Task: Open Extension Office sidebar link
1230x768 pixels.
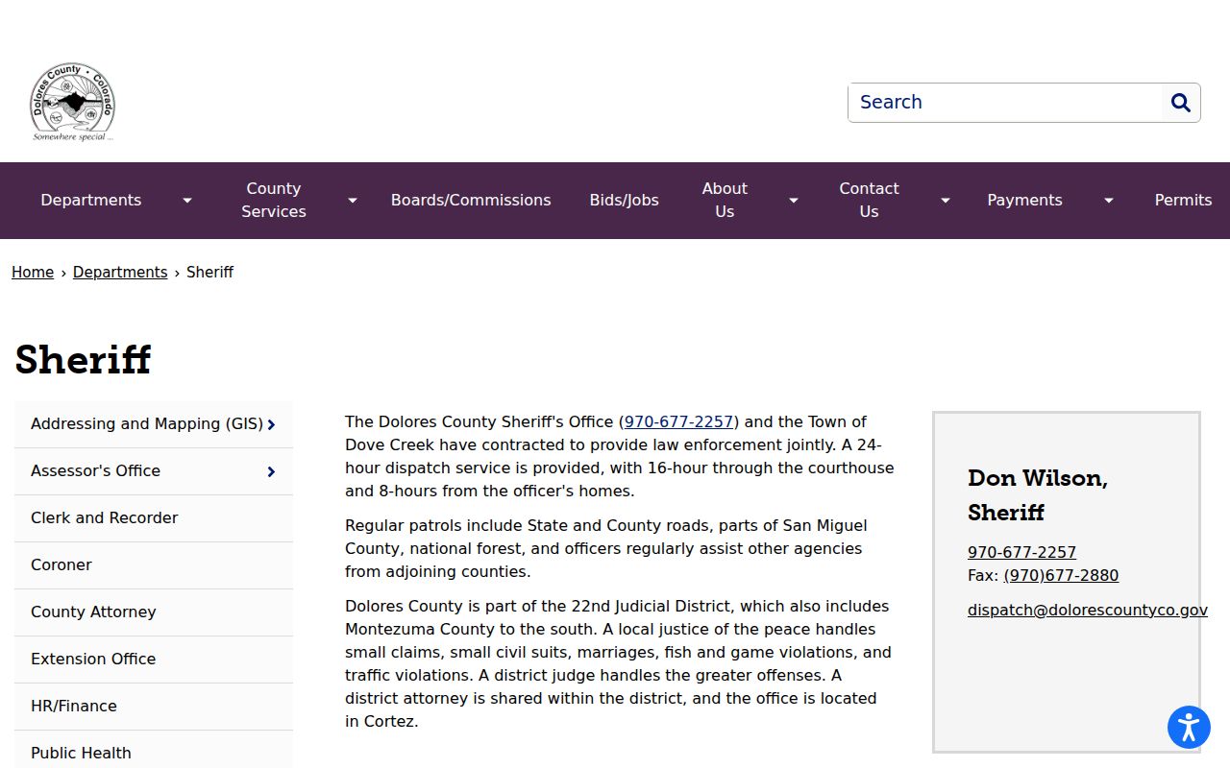Action: pyautogui.click(x=154, y=660)
